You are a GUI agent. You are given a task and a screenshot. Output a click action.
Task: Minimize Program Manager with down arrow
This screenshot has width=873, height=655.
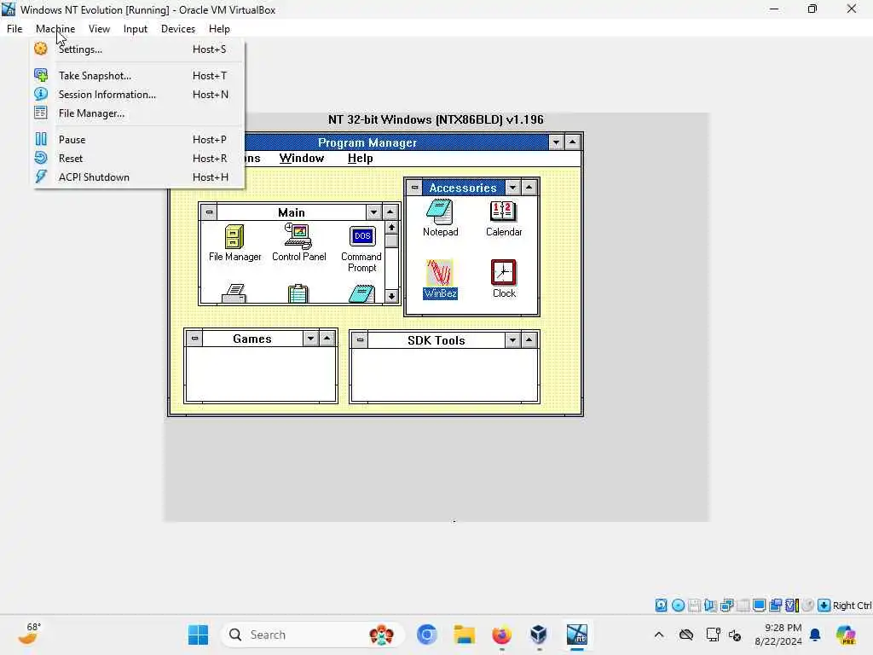pyautogui.click(x=556, y=142)
